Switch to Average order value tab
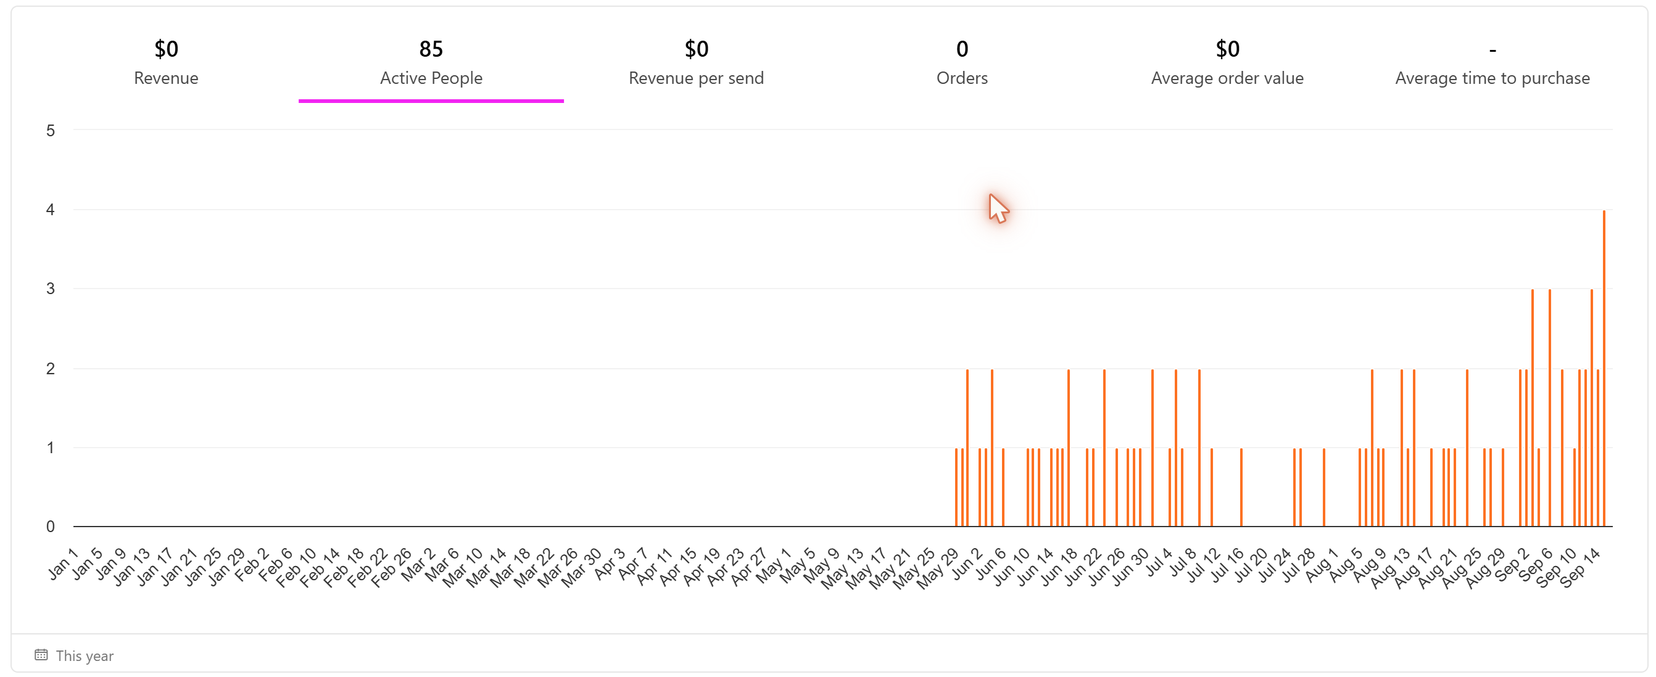 [1227, 62]
